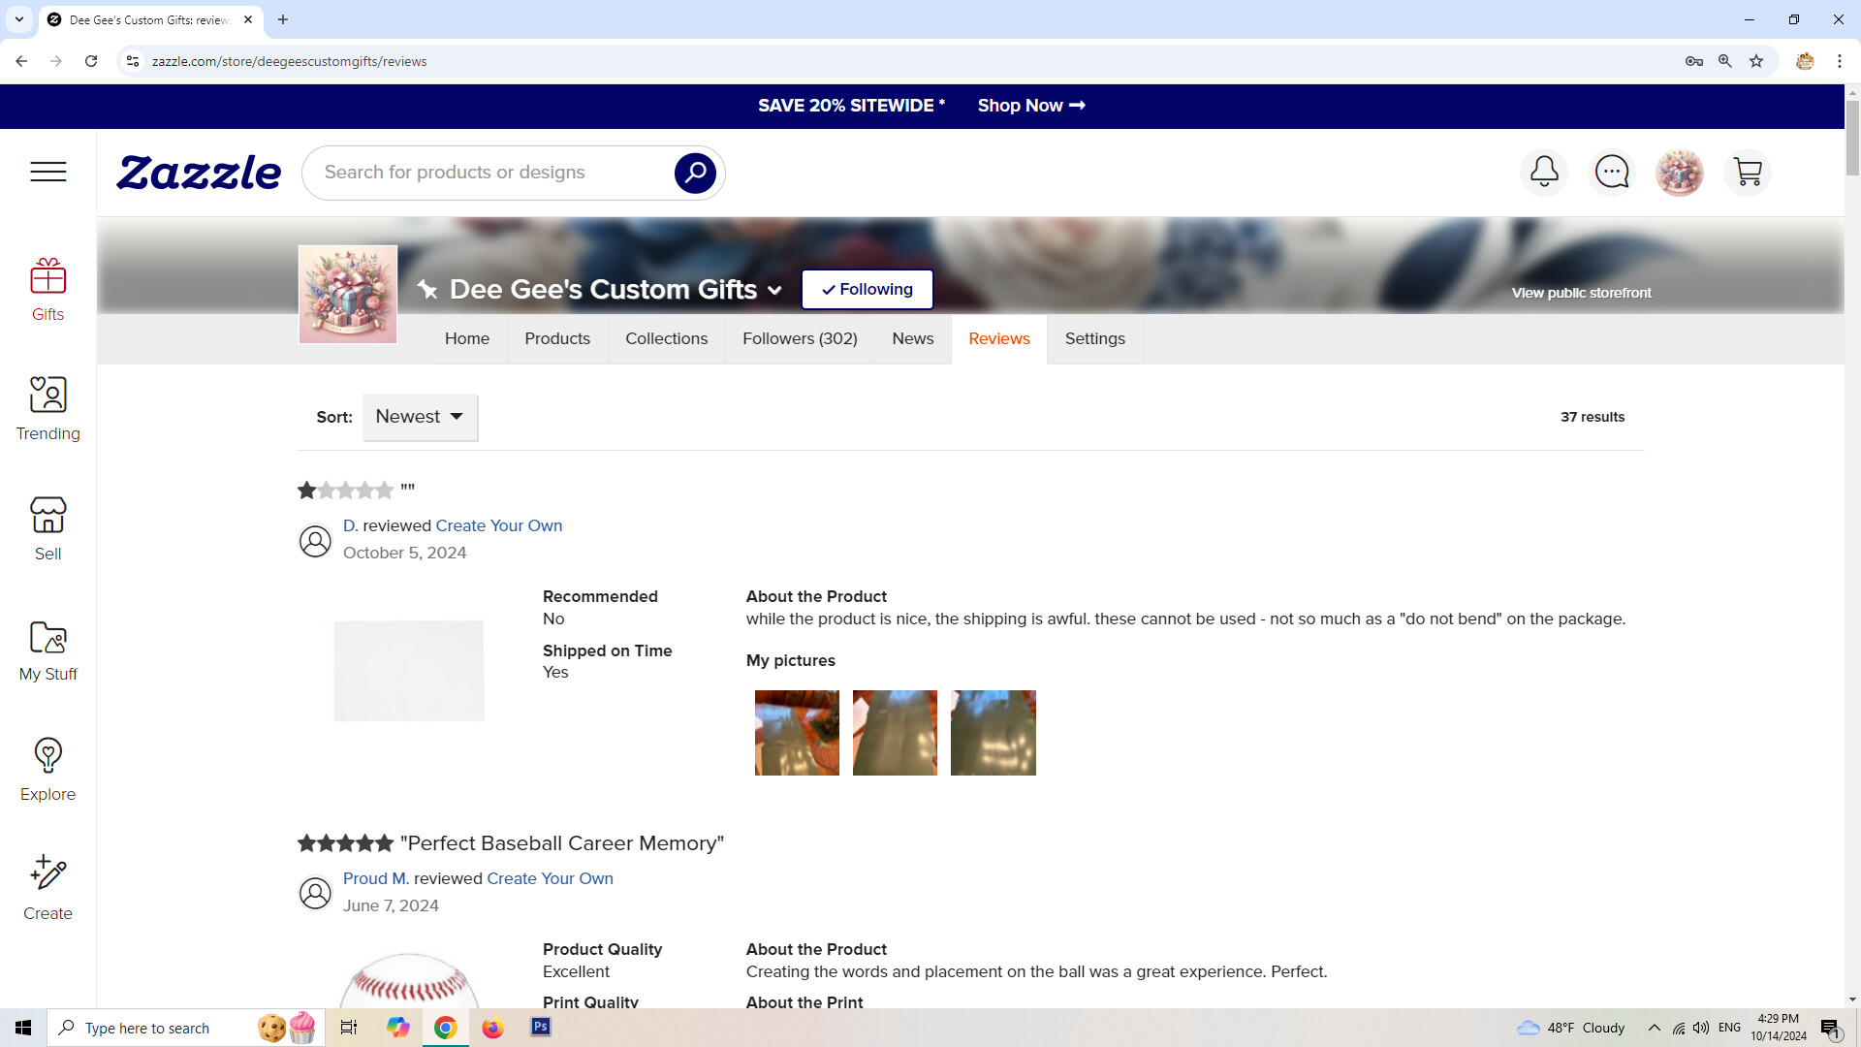
Task: Open Gifts in the left sidebar
Action: 47,290
